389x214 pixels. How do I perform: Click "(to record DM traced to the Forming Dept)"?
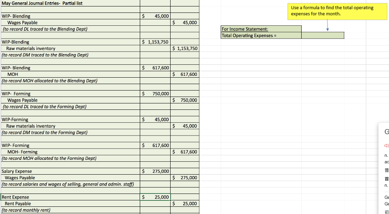pyautogui.click(x=44, y=132)
